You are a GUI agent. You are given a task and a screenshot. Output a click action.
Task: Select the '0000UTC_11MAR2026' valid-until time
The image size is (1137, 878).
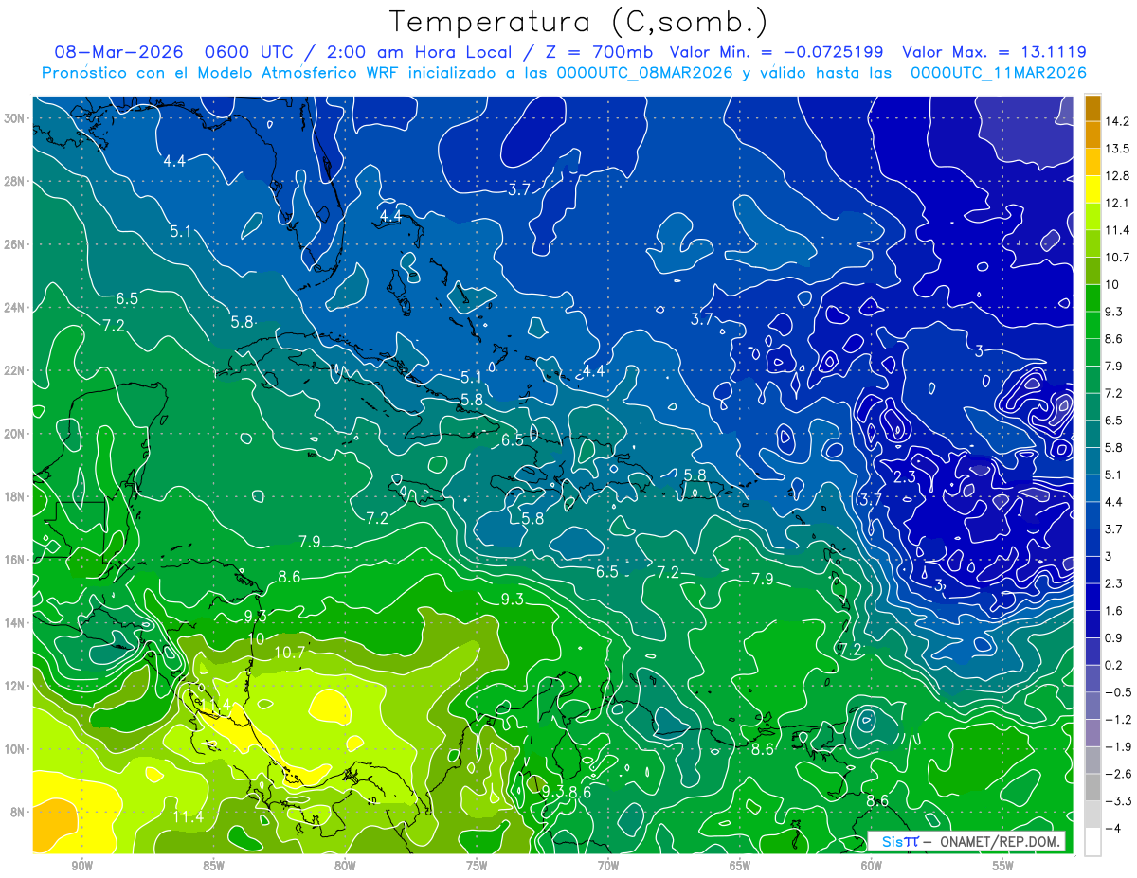pyautogui.click(x=998, y=73)
